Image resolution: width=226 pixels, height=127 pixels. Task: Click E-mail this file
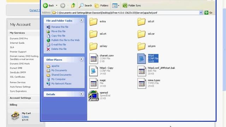[x=59, y=45]
